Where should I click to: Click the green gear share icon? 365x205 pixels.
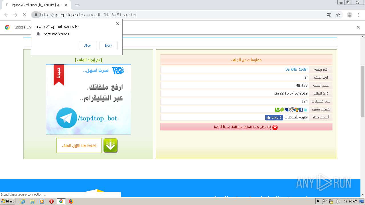tap(282, 109)
